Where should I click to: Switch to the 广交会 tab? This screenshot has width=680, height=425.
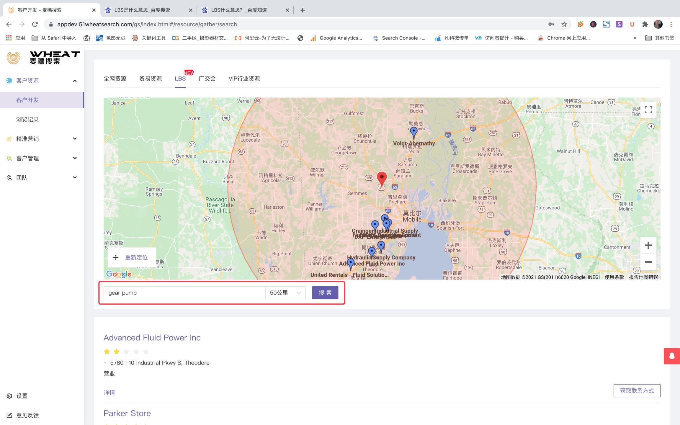[207, 79]
